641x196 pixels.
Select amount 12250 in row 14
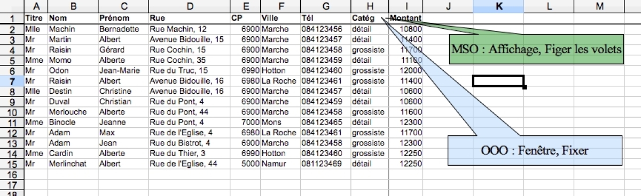pyautogui.click(x=405, y=152)
